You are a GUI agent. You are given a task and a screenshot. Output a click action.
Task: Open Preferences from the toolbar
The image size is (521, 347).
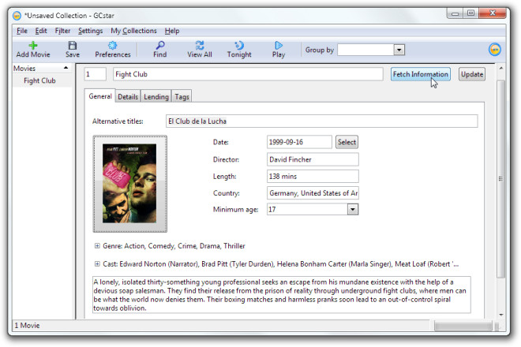pos(113,50)
